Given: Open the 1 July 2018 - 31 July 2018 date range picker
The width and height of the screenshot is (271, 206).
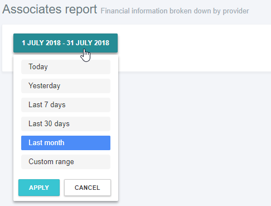Looking at the screenshot, I should (65, 43).
